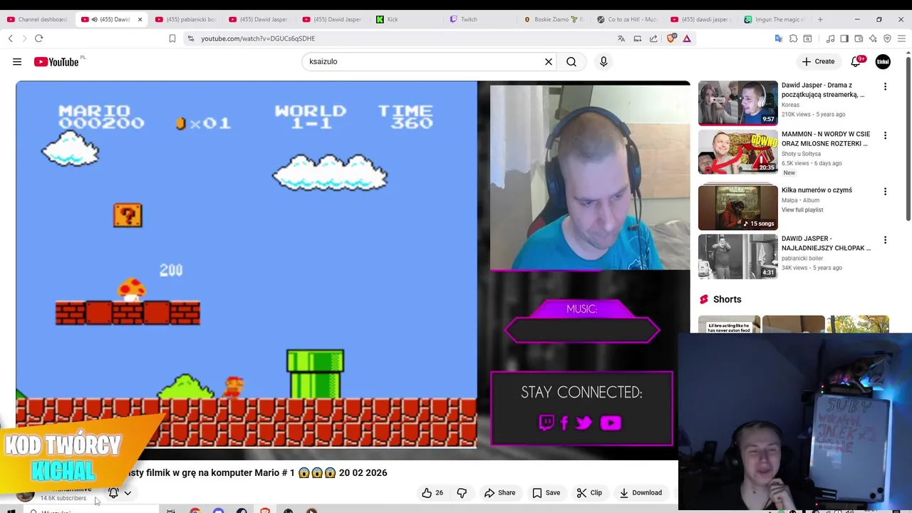
Task: Click the 14.6K subscribers text
Action: point(63,498)
